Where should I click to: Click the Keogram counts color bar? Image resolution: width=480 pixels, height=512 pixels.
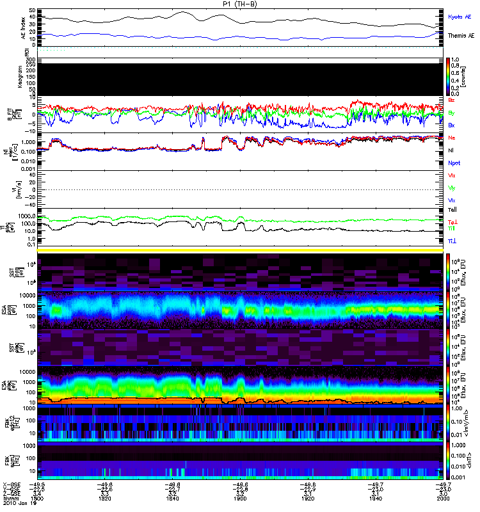[x=448, y=77]
